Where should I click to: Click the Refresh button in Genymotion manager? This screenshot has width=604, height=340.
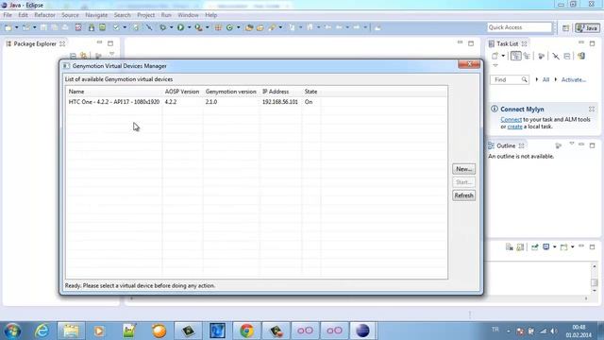pos(463,195)
